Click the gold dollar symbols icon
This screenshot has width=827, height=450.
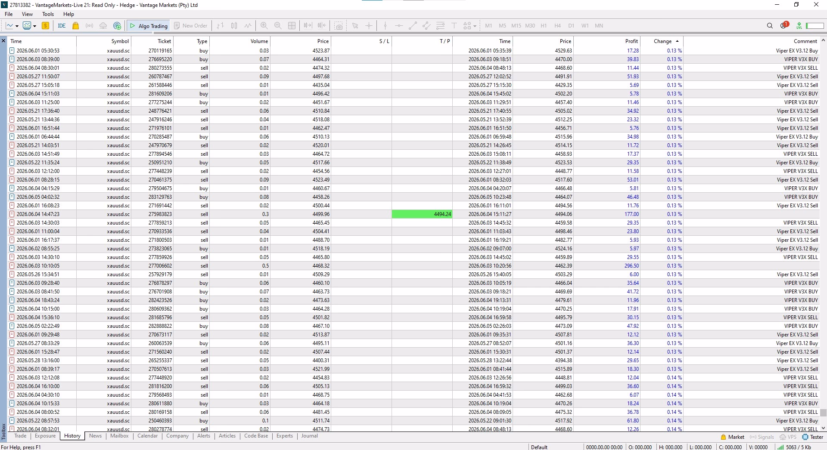pyautogui.click(x=45, y=26)
